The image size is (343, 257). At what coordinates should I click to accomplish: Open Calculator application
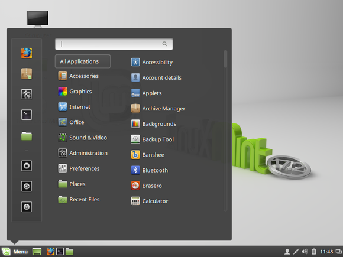pos(150,201)
